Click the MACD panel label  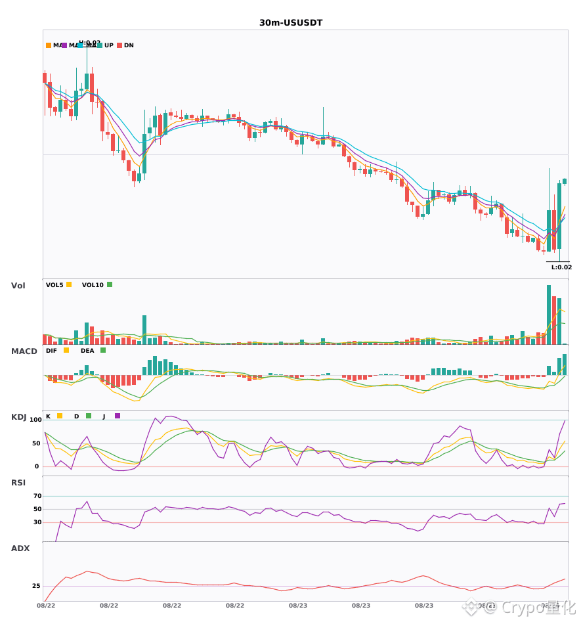click(24, 351)
